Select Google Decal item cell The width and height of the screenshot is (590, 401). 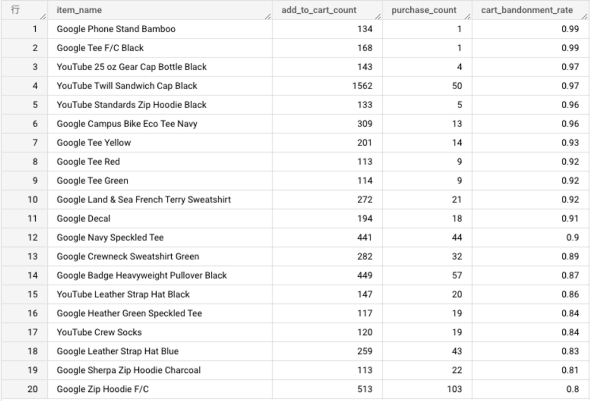coord(160,219)
